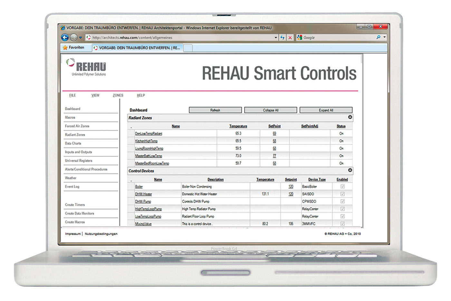Collapse the Radiant Zones section

coord(350,117)
